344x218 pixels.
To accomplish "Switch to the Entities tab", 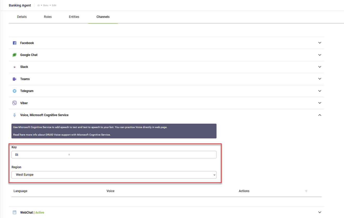I will coord(74,17).
